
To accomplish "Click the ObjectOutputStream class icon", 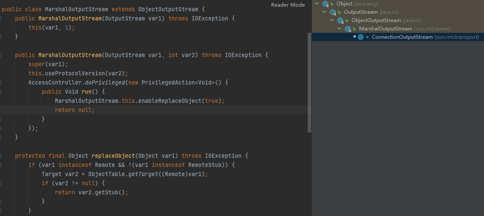I will (340, 20).
